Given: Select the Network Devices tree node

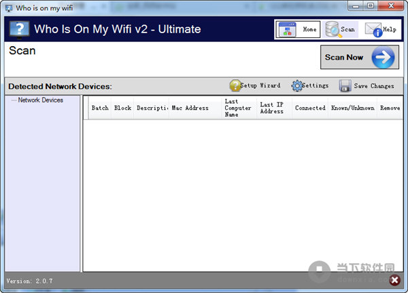Looking at the screenshot, I should click(40, 100).
